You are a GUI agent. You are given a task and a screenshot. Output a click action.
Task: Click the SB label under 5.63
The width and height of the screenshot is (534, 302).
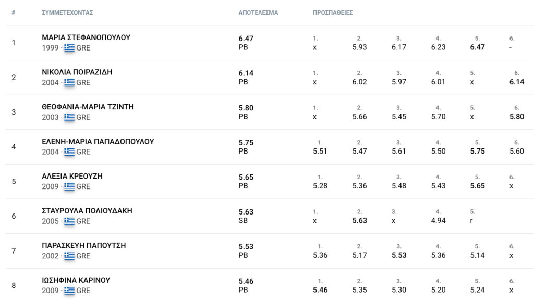243,221
